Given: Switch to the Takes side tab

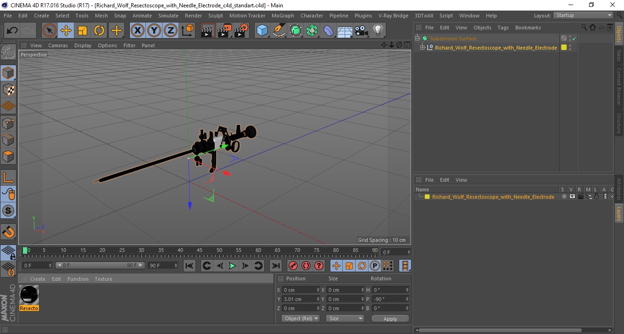Looking at the screenshot, I should (x=619, y=55).
